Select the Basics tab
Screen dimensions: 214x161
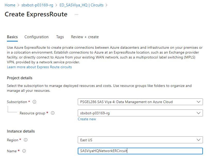[x=12, y=37]
